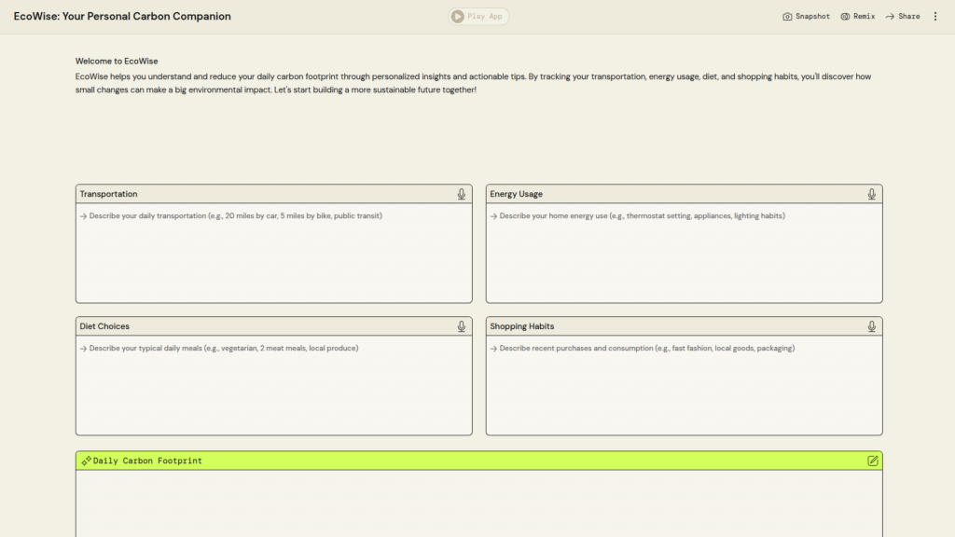
Task: Tap the Shopping Habits microphone icon
Action: click(871, 326)
